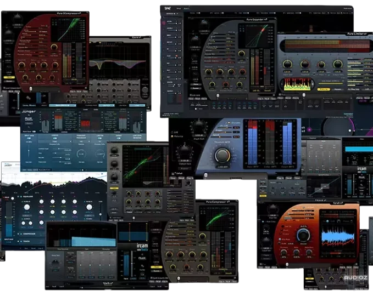Move the Loudness Target slider in Level Magic
373x296 pixels.
pyautogui.click(x=58, y=149)
